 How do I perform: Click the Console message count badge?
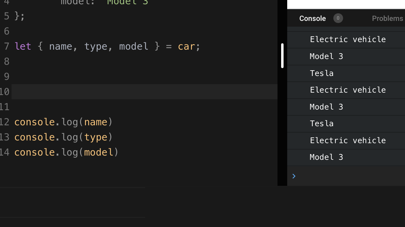(338, 18)
